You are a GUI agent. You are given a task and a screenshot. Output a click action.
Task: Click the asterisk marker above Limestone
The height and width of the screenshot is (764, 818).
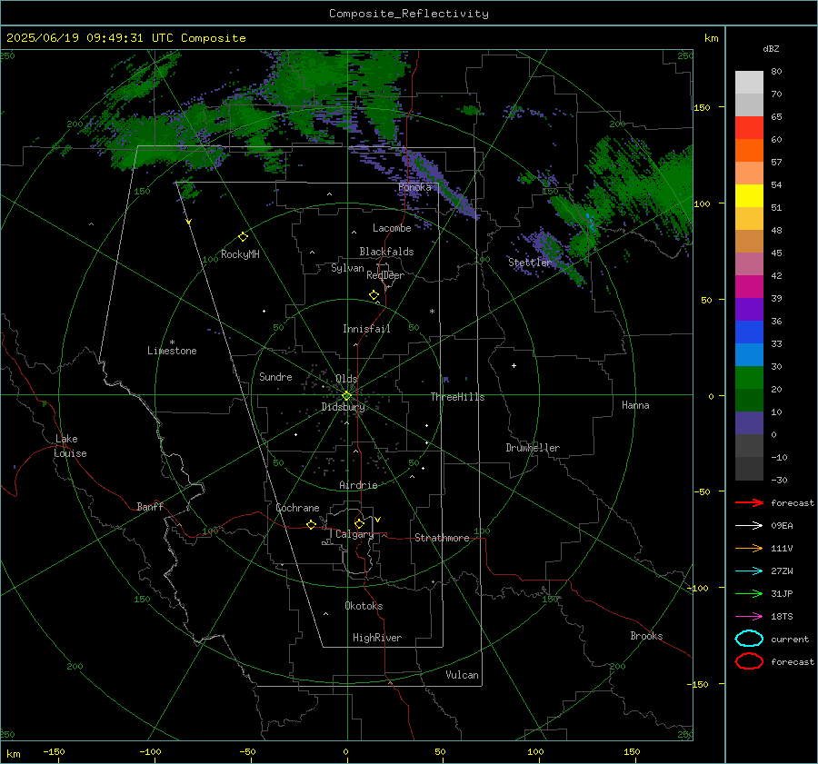coord(172,342)
